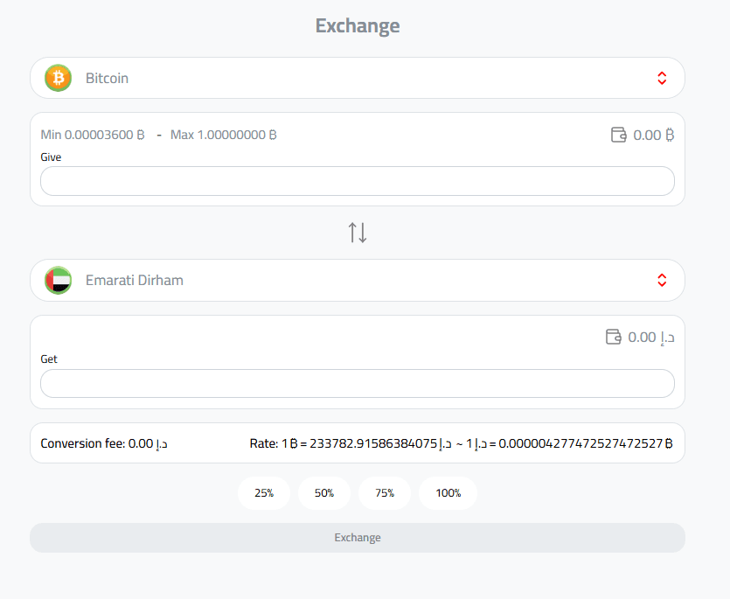Select the 50% amount button
The image size is (730, 599).
point(324,493)
